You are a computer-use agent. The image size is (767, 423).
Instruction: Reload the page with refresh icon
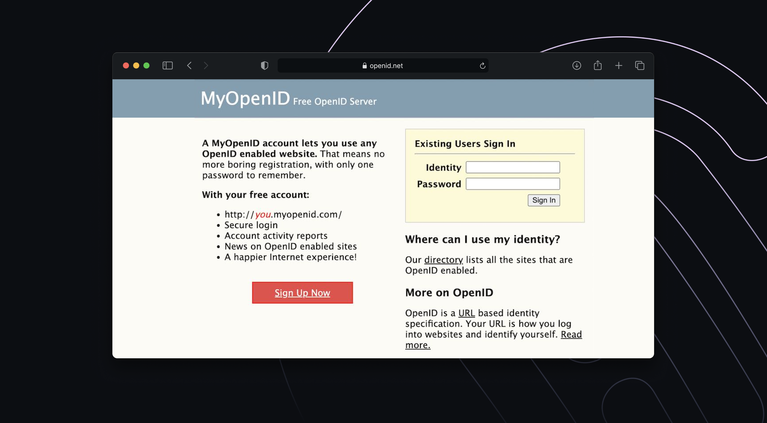tap(482, 66)
